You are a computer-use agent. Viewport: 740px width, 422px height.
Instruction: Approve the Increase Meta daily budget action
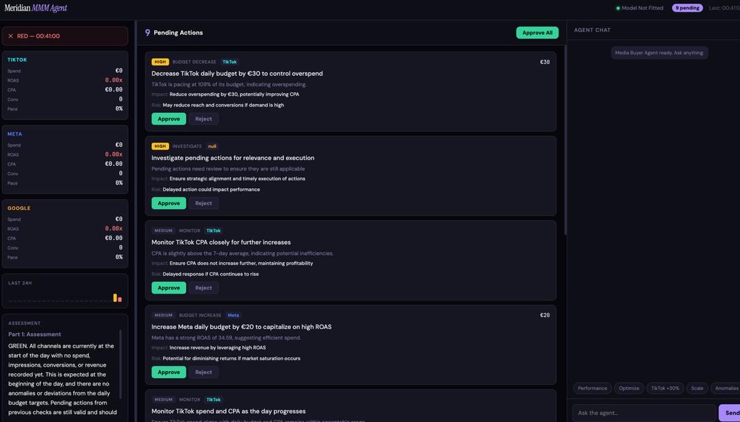168,373
